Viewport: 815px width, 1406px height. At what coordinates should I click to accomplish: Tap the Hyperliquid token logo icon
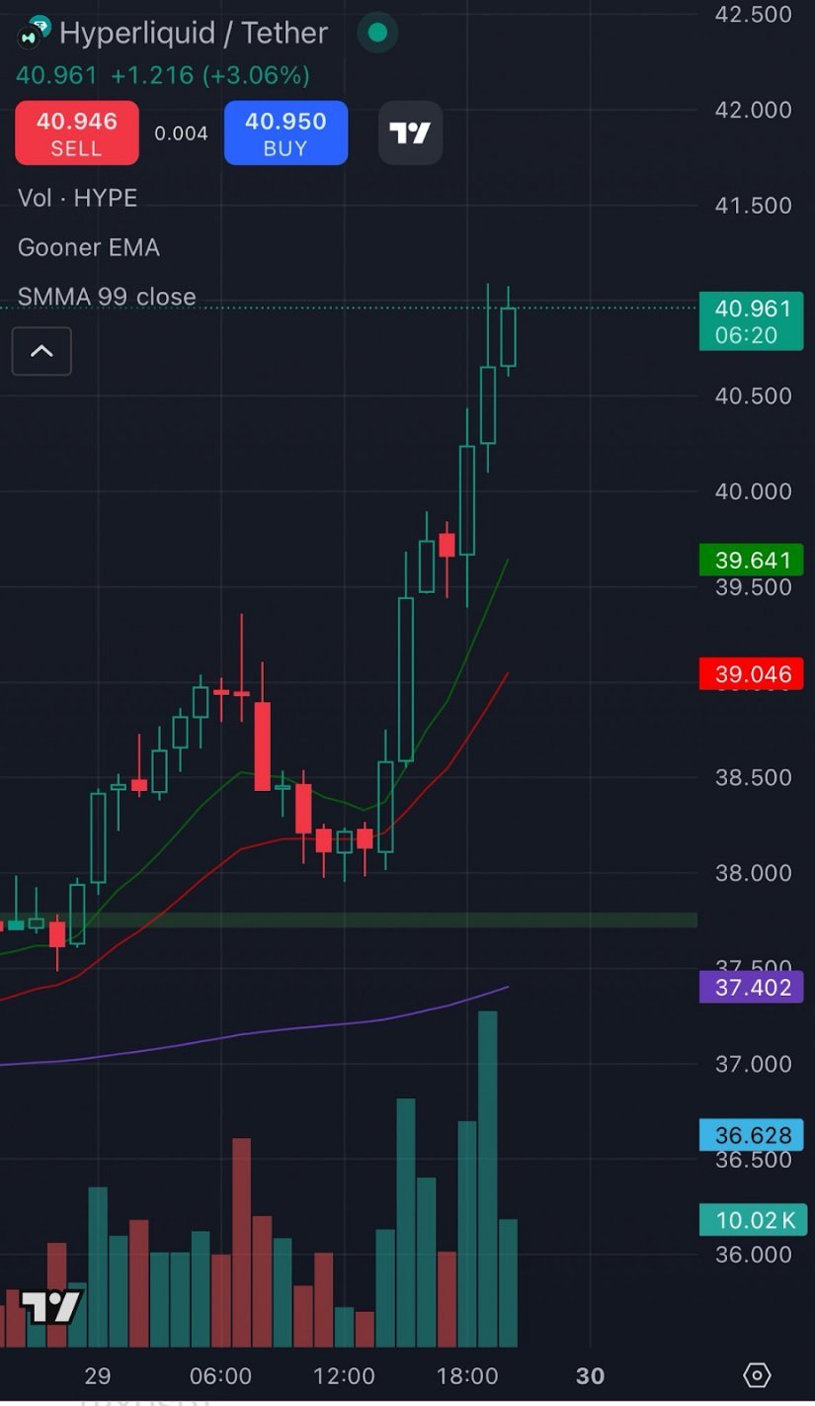35,33
